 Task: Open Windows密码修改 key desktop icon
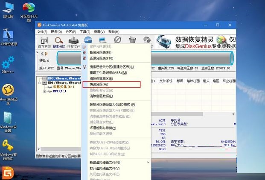(8, 150)
